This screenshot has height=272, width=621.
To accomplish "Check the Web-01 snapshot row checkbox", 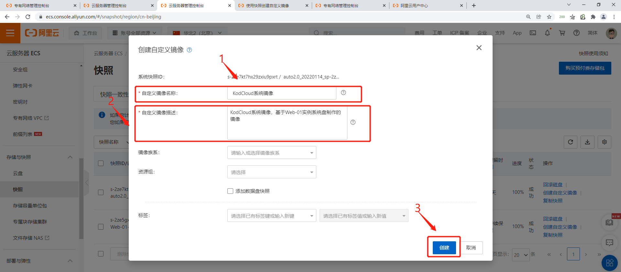I will tap(101, 226).
